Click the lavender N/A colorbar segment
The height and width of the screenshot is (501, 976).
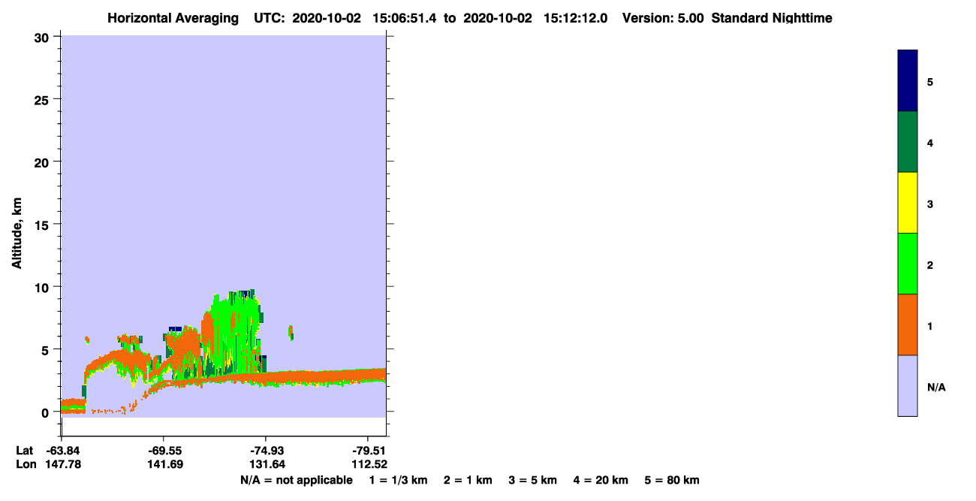pos(908,385)
